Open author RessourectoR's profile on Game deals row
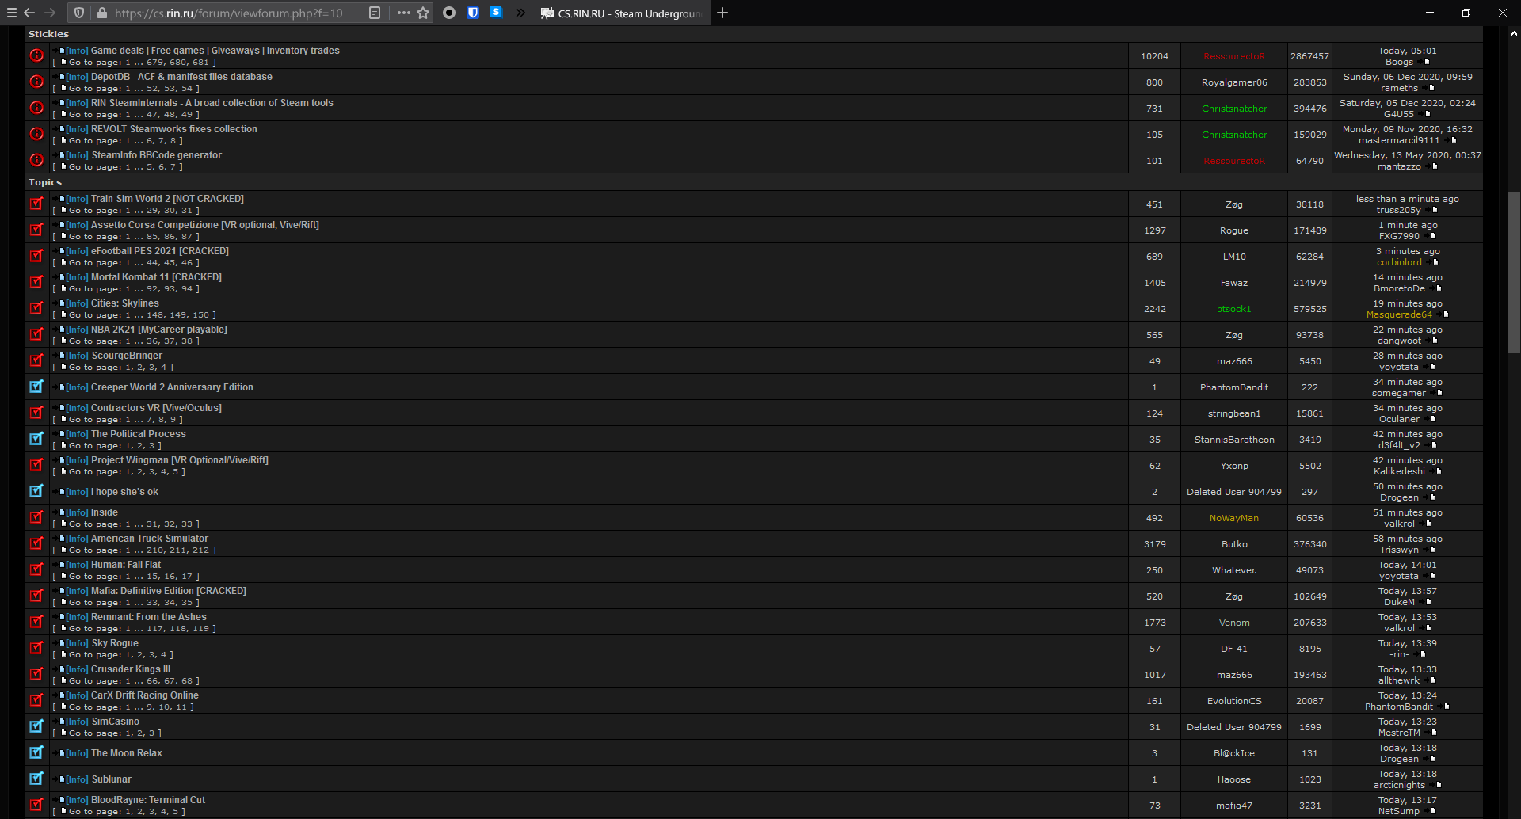1521x819 pixels. point(1234,56)
